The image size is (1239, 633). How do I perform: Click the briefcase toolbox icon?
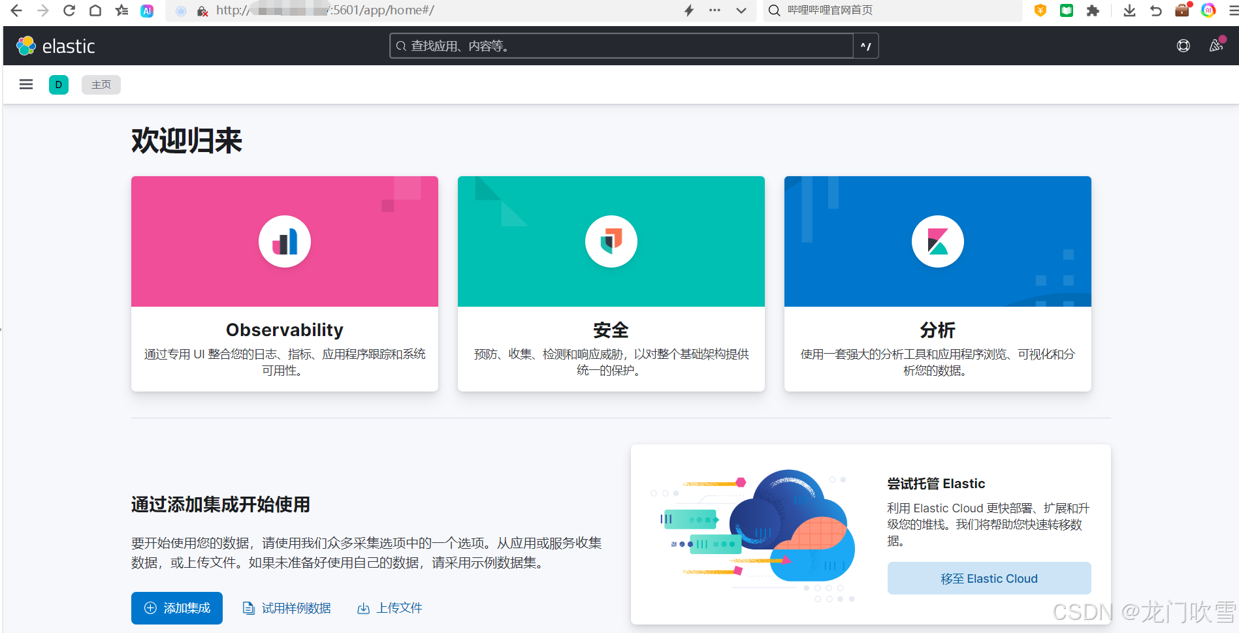coord(1182,10)
